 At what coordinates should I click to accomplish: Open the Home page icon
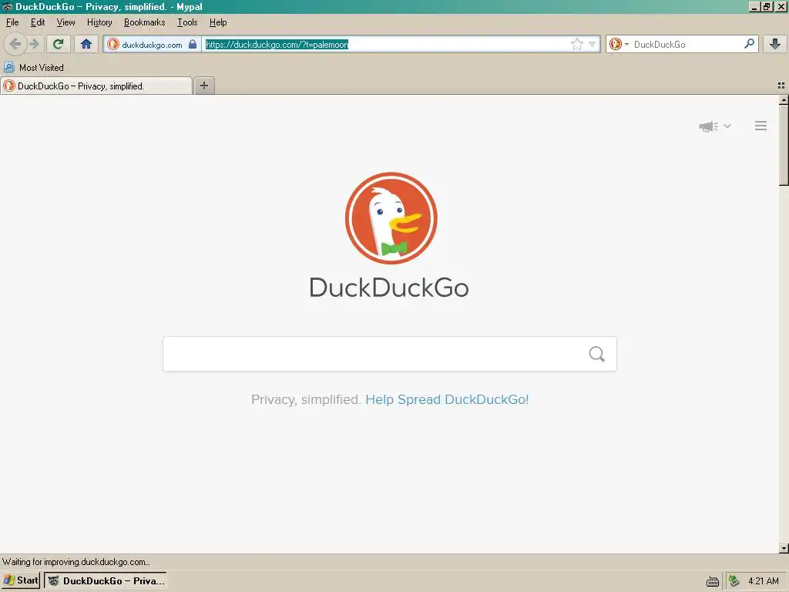86,44
